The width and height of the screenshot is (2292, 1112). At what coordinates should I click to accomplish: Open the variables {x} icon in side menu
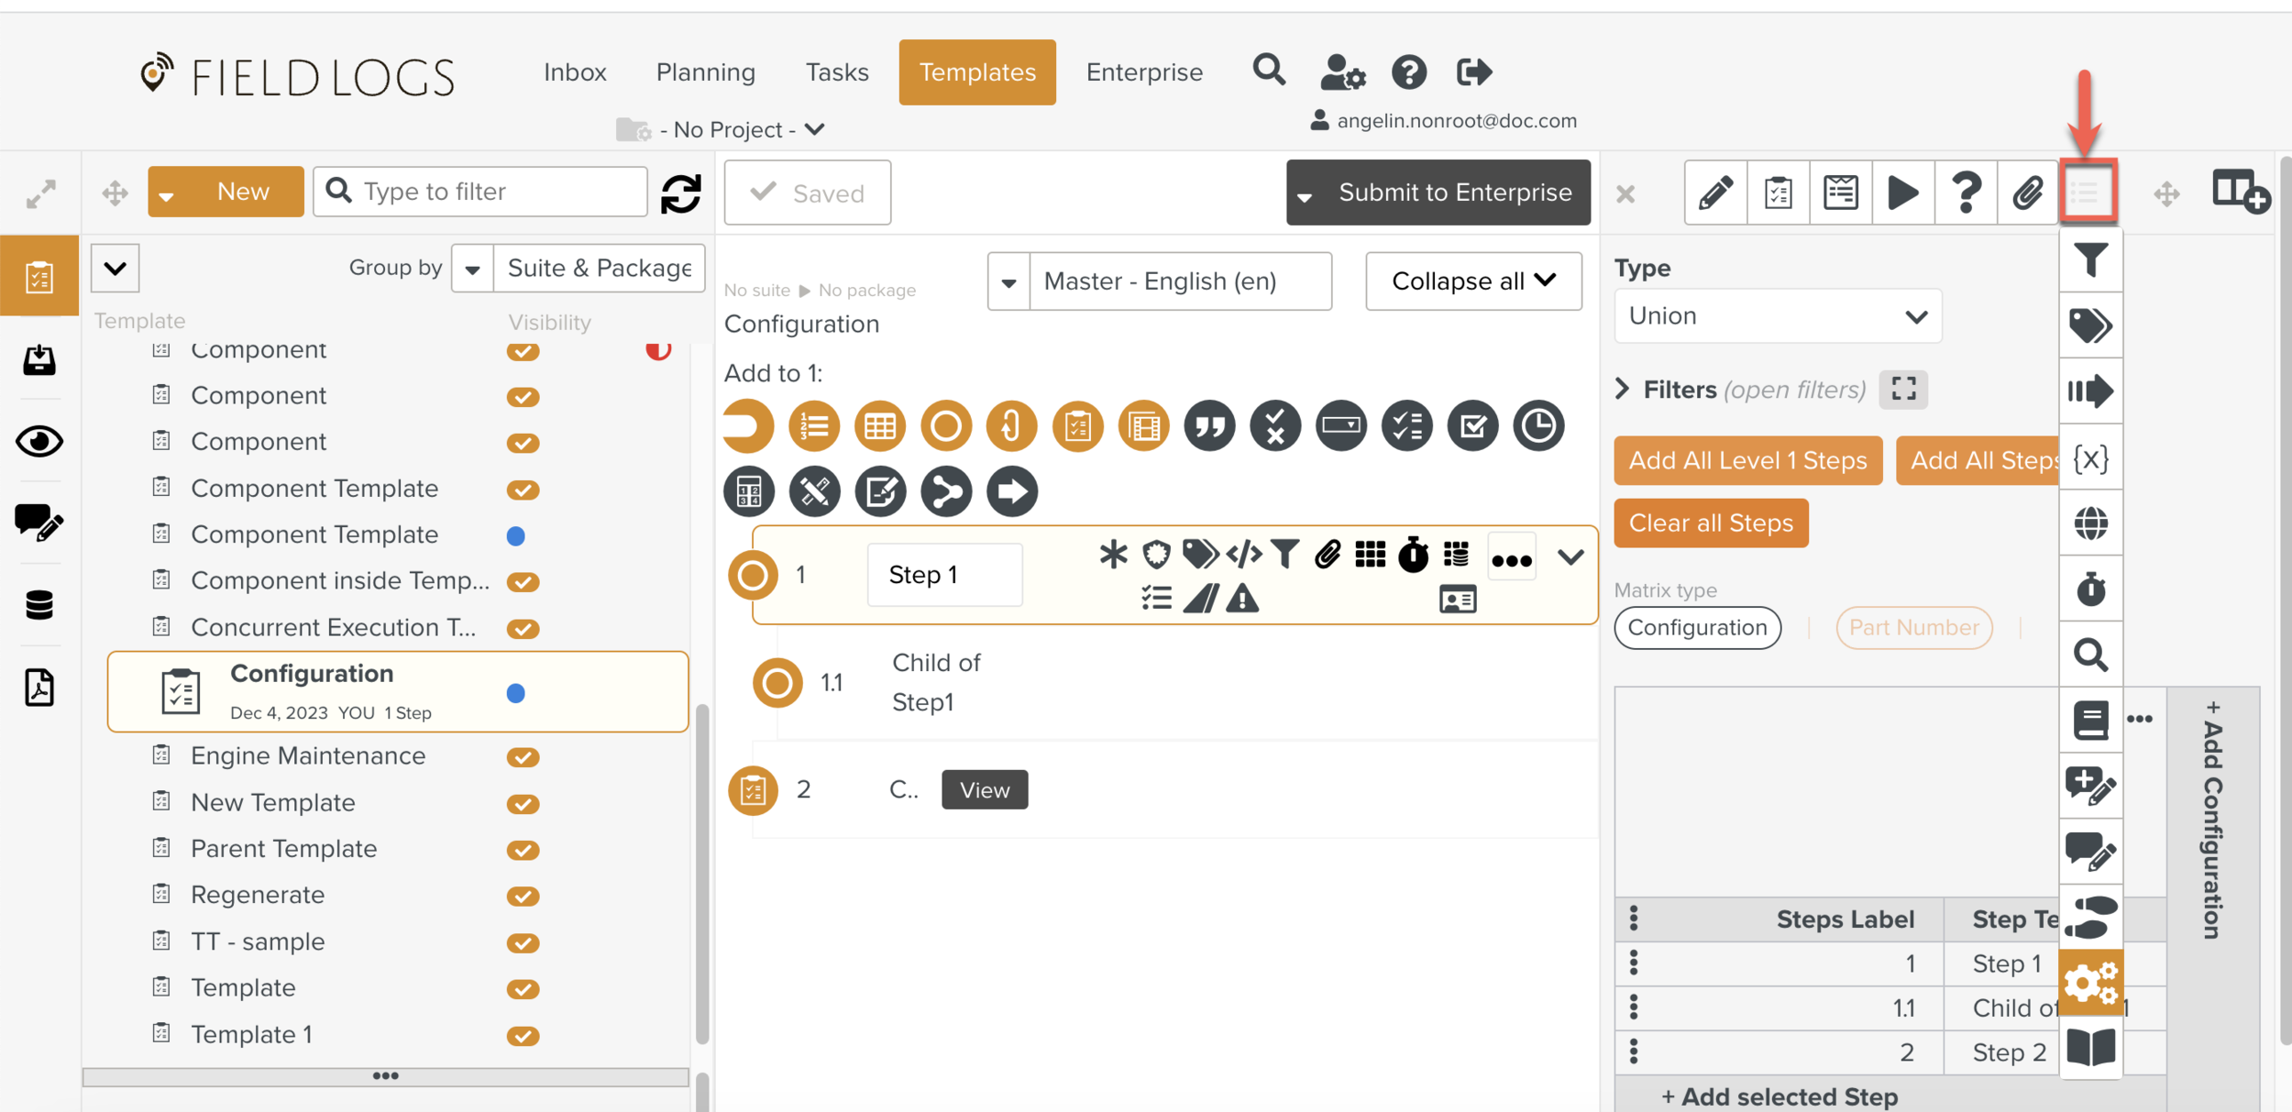click(x=2090, y=457)
